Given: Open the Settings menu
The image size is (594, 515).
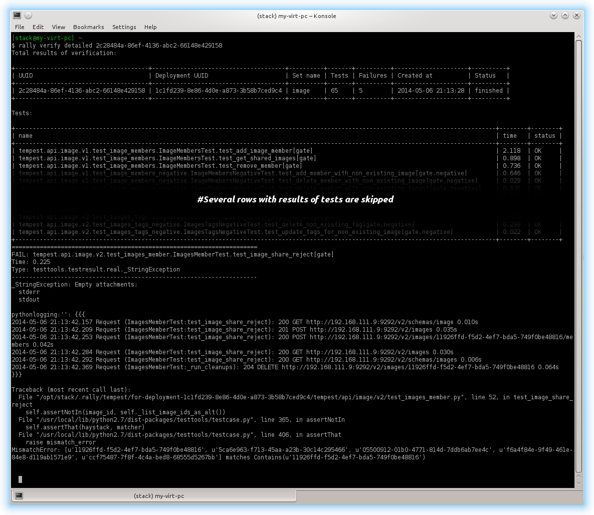Looking at the screenshot, I should point(124,27).
